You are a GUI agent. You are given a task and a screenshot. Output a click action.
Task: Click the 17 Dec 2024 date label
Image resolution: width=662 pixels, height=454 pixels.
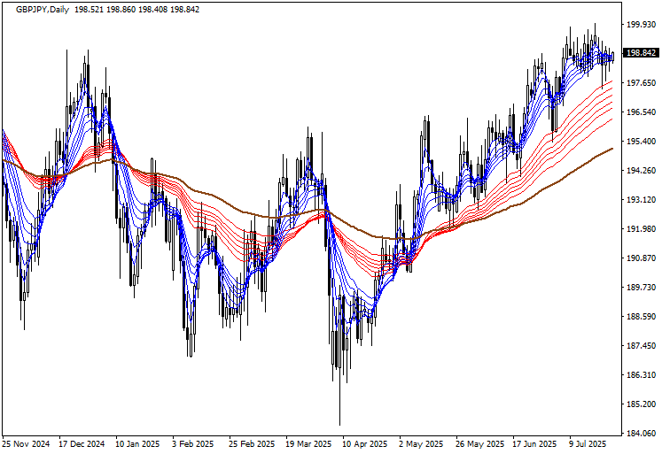82,444
